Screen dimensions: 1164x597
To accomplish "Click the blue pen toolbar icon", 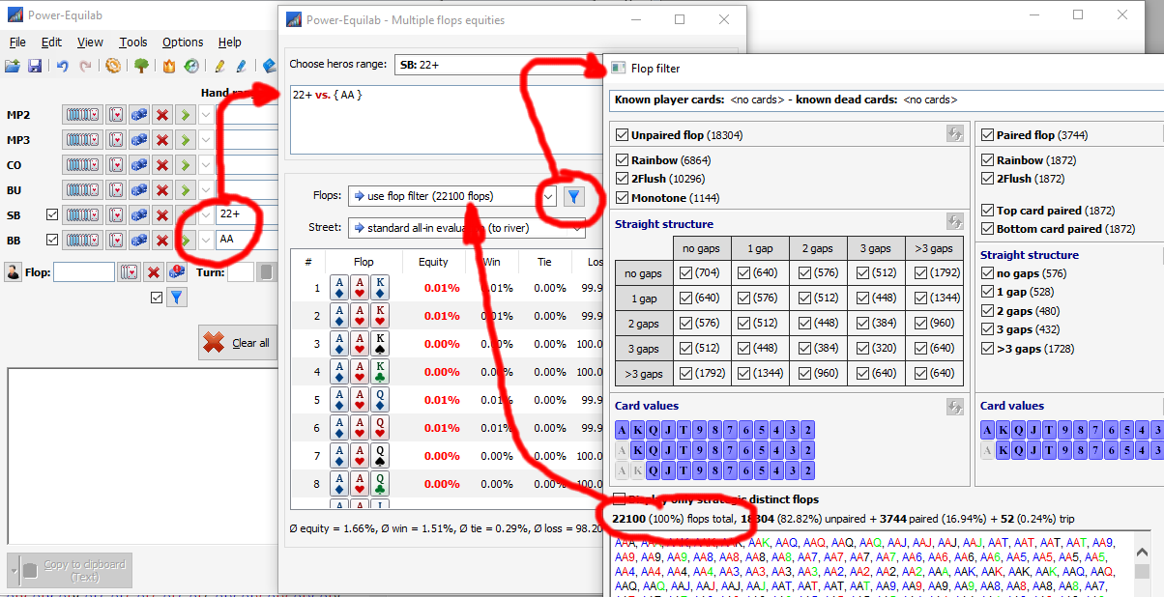I will pyautogui.click(x=242, y=66).
